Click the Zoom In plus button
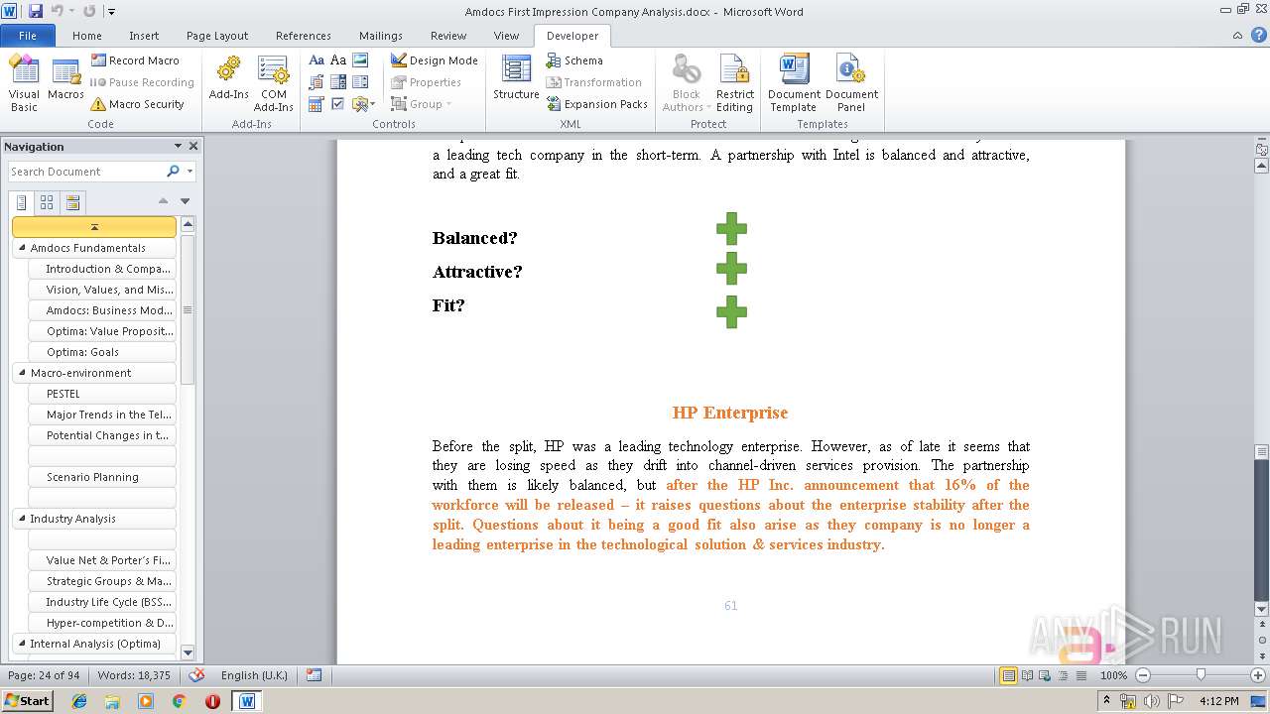1270x714 pixels. pyautogui.click(x=1257, y=675)
